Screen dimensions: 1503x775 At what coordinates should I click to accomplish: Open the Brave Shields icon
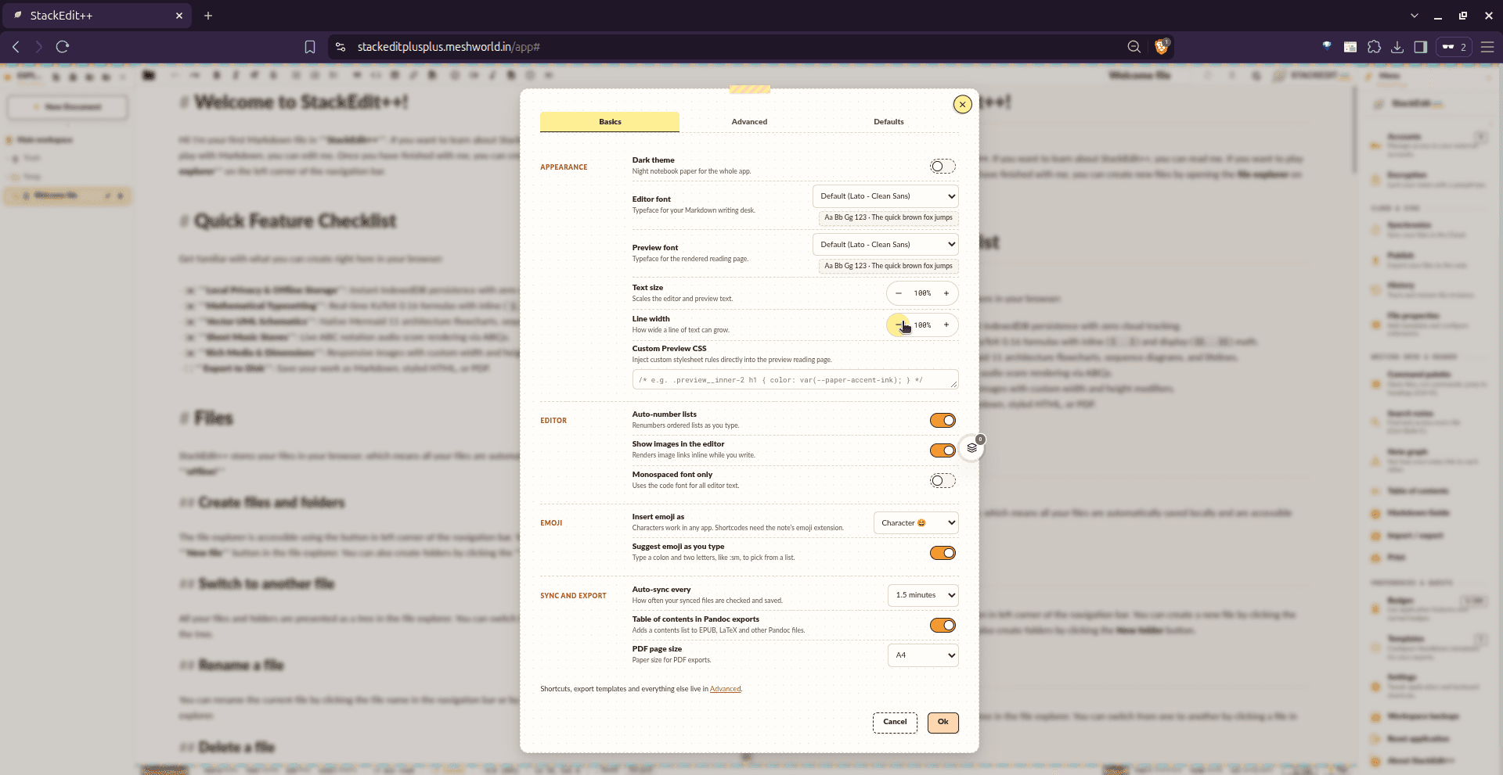pyautogui.click(x=1162, y=47)
